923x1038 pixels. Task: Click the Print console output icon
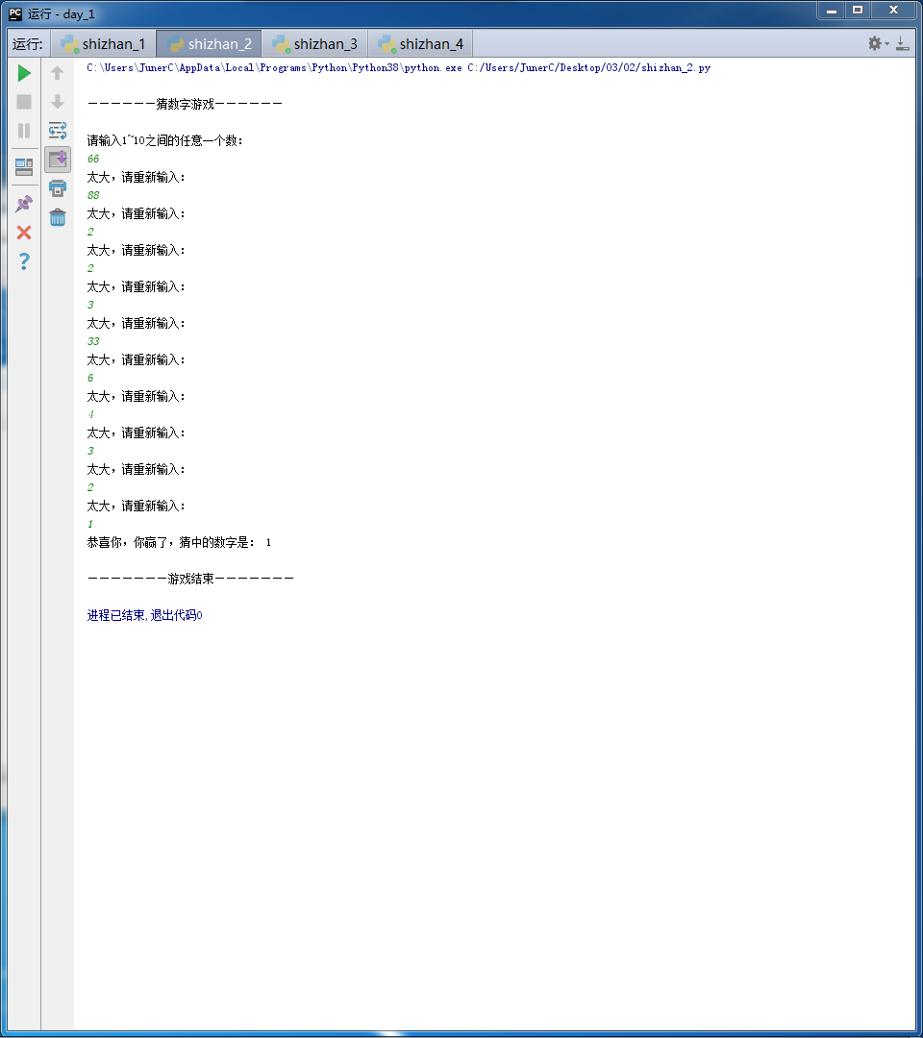[x=58, y=188]
